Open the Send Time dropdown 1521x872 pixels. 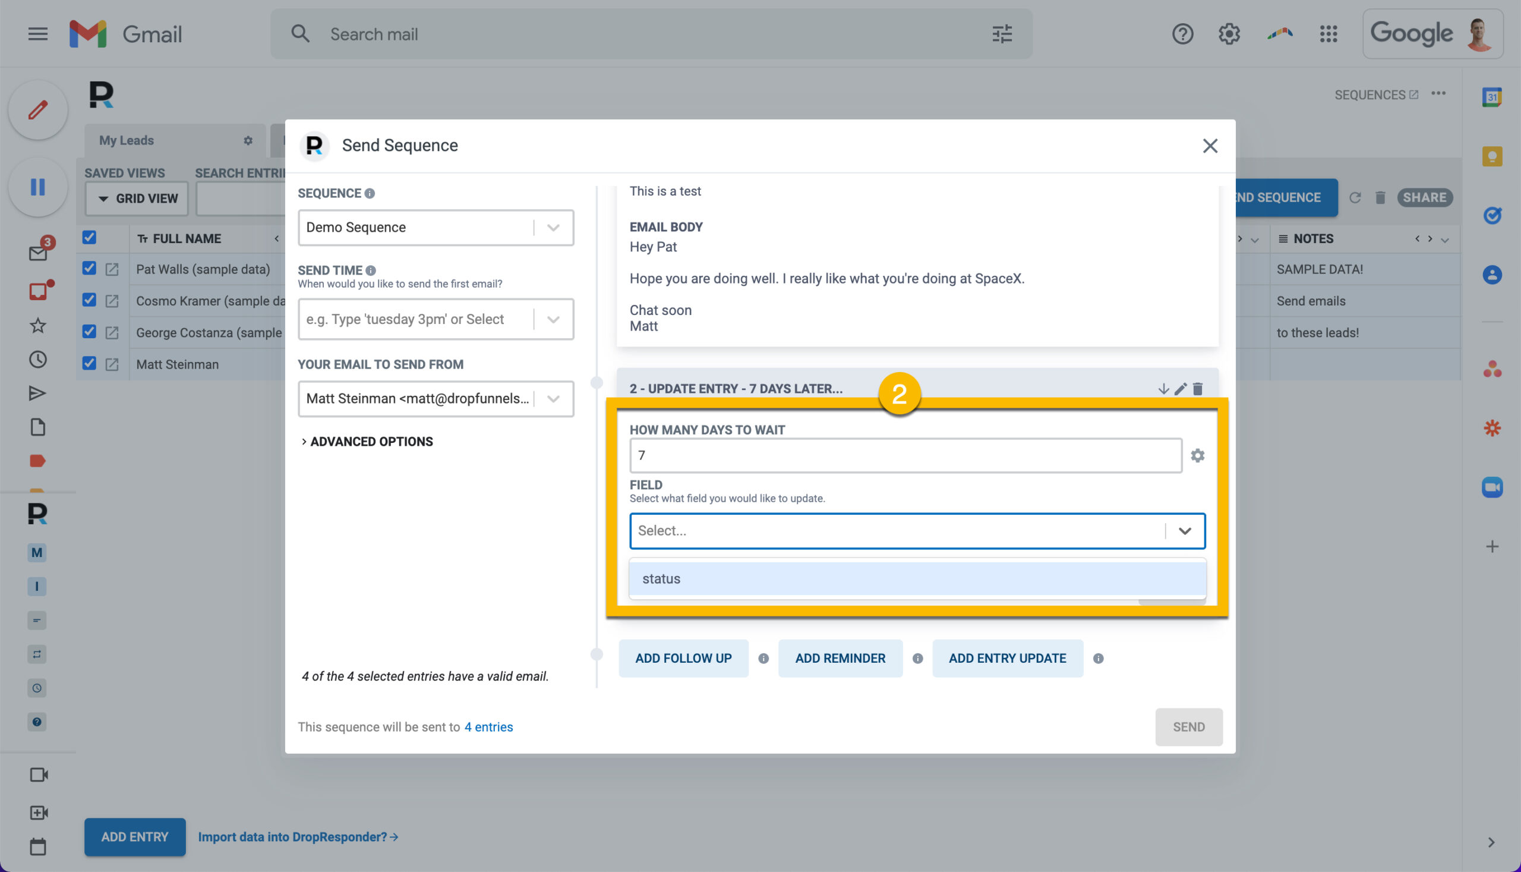pos(436,319)
